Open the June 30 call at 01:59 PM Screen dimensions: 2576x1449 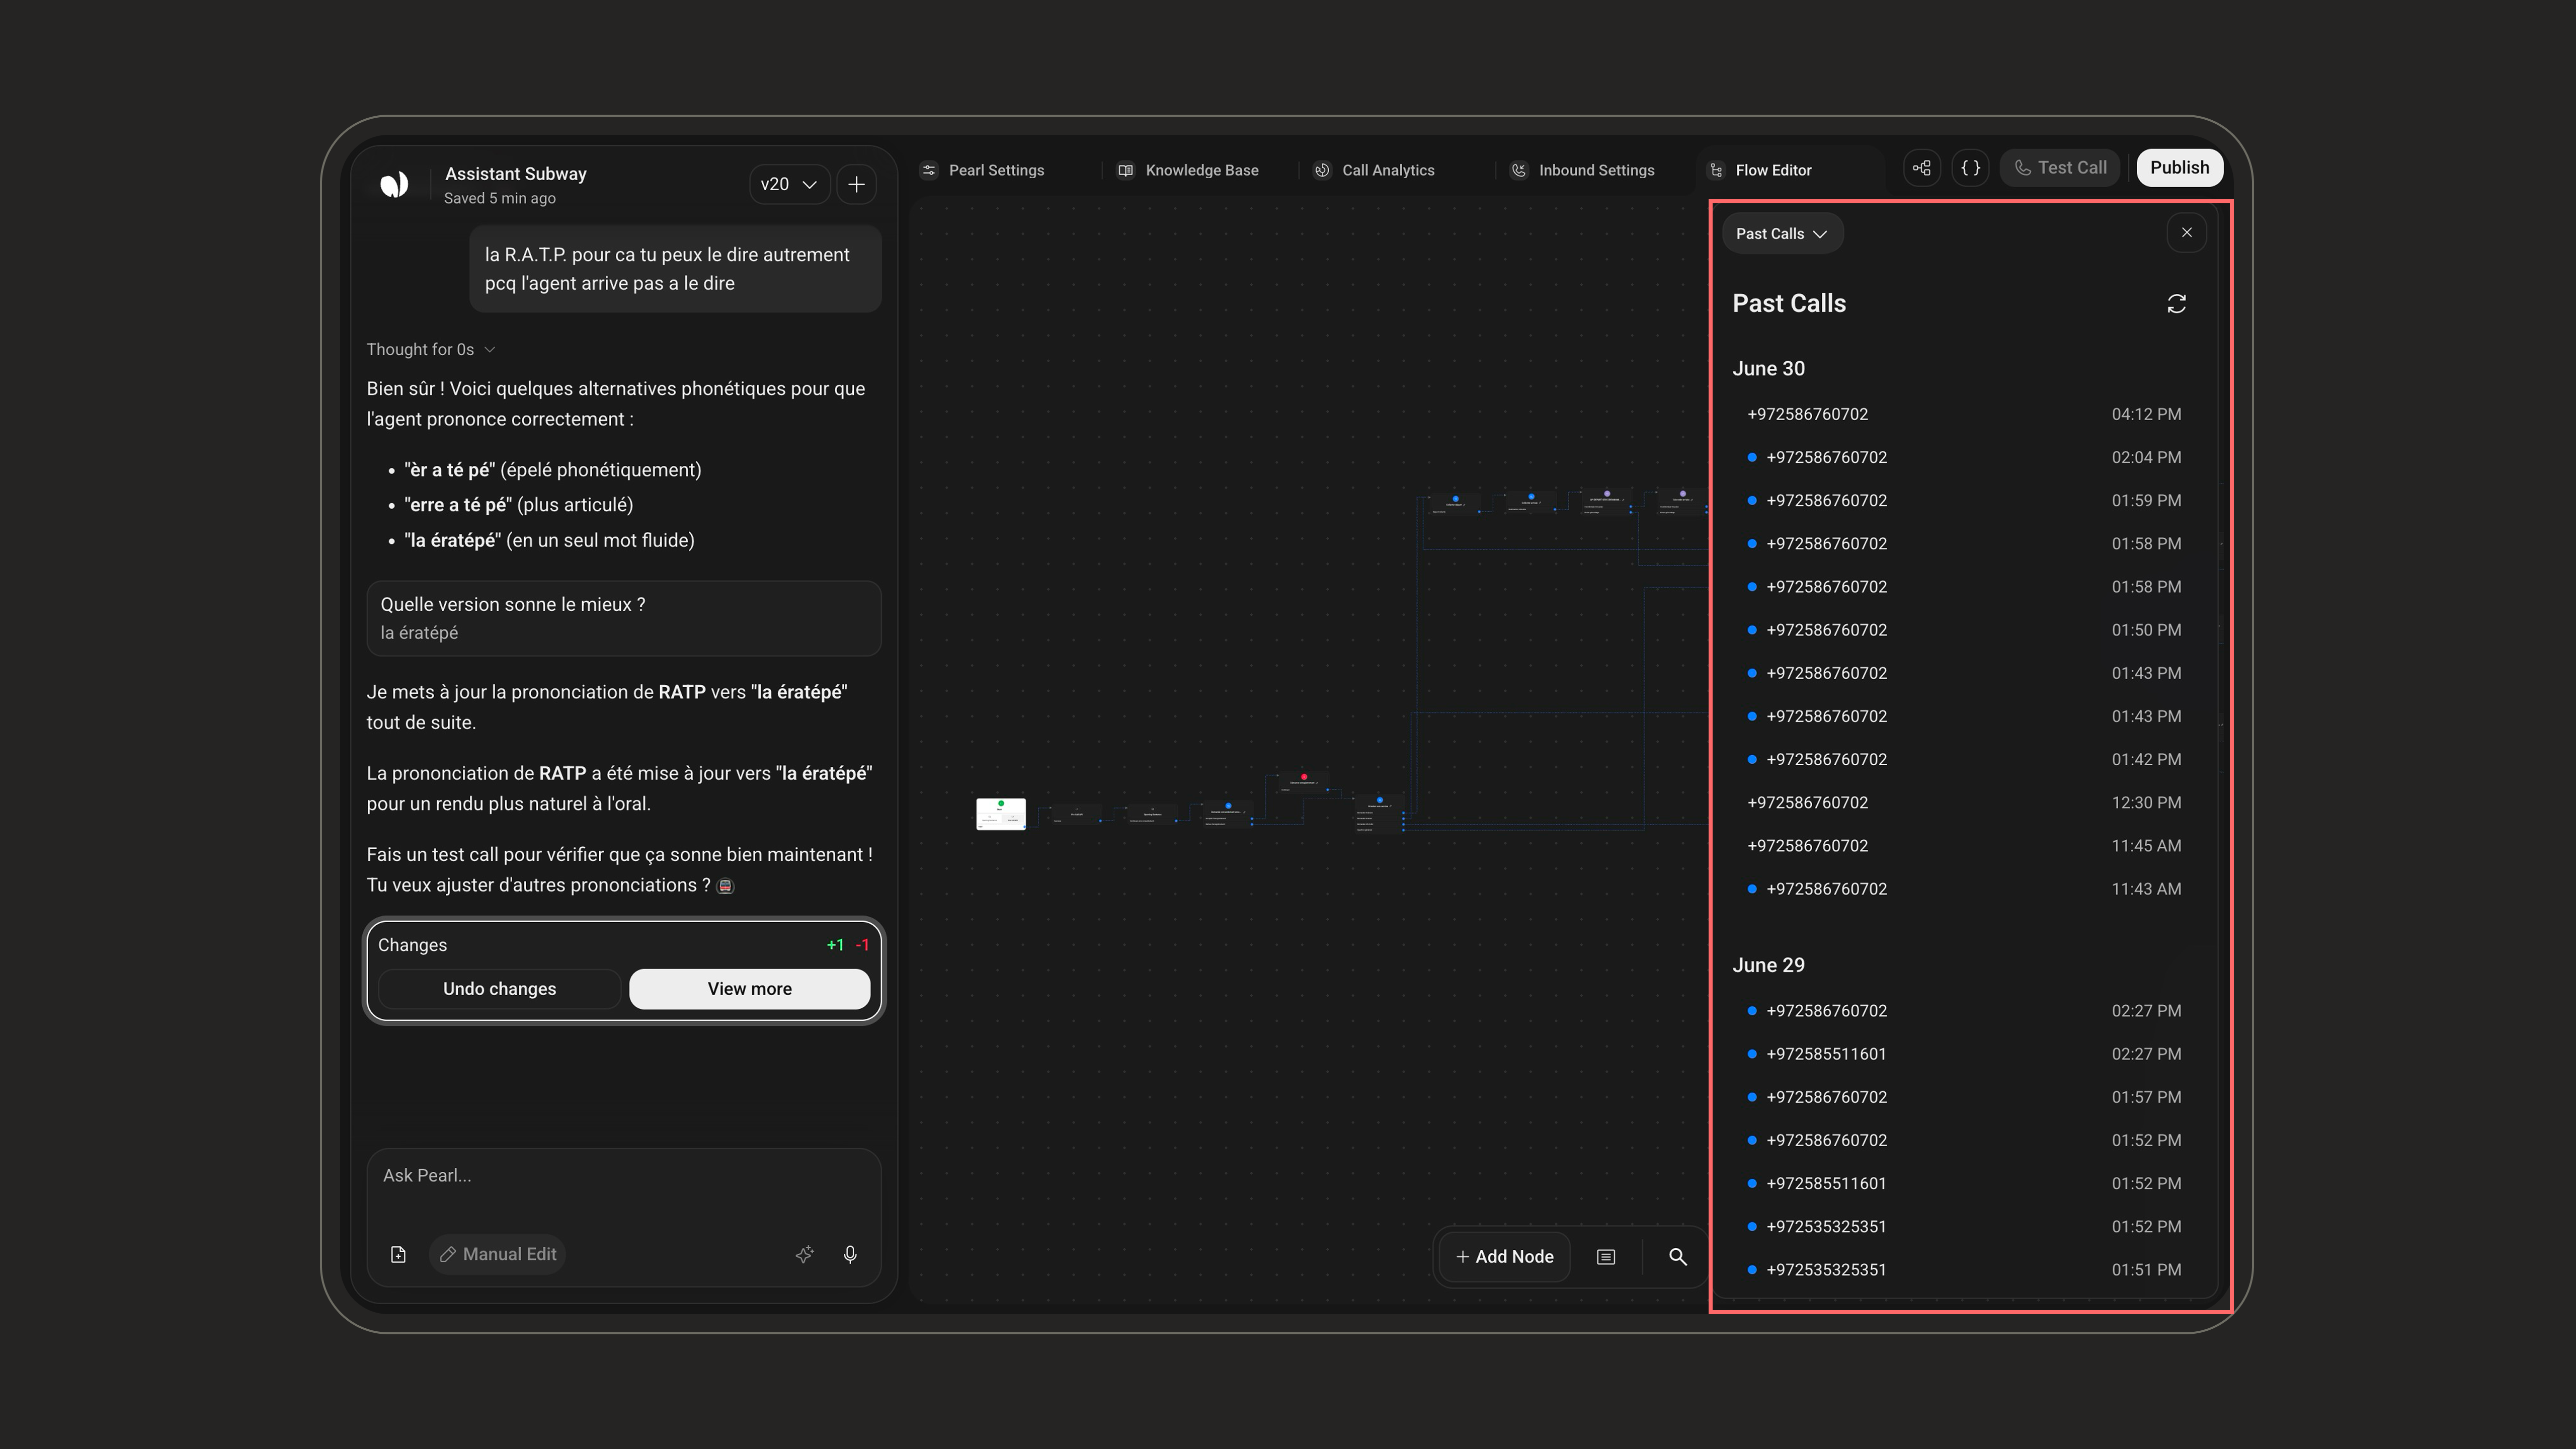click(1964, 500)
